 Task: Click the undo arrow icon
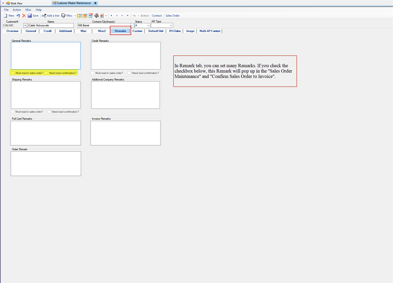coord(18,15)
